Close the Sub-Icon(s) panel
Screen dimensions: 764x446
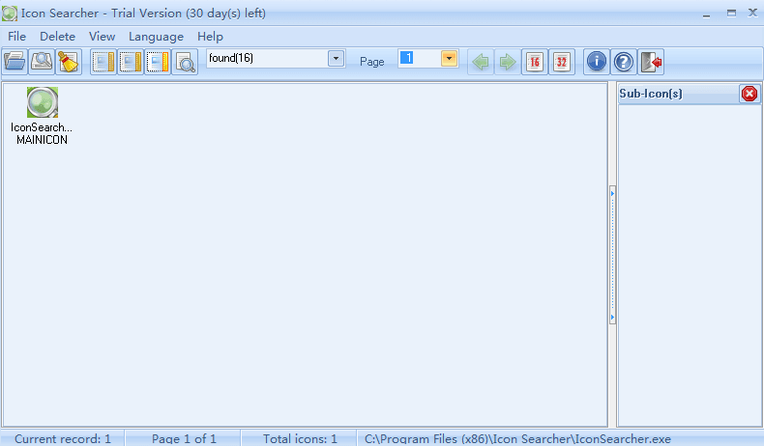tap(749, 94)
